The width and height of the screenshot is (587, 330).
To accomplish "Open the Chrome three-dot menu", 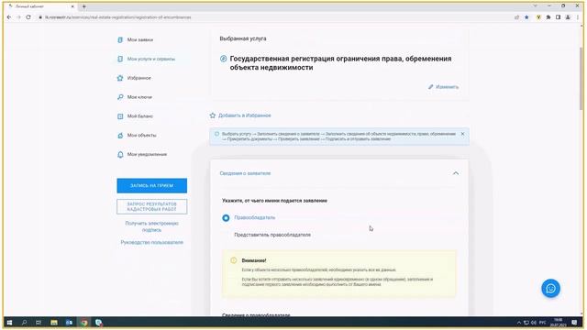I will (x=579, y=17).
